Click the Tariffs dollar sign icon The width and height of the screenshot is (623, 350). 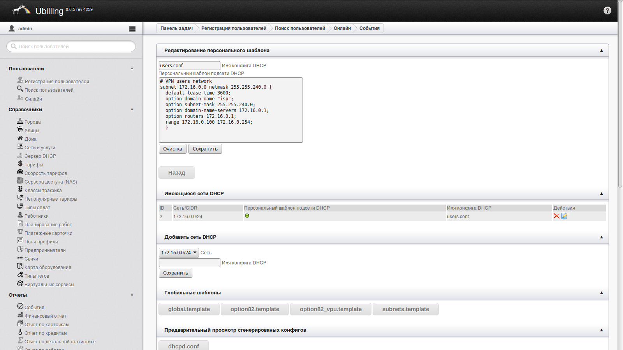click(x=20, y=164)
